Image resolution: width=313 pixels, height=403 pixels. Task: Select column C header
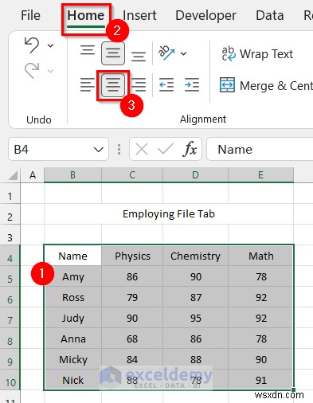[132, 175]
